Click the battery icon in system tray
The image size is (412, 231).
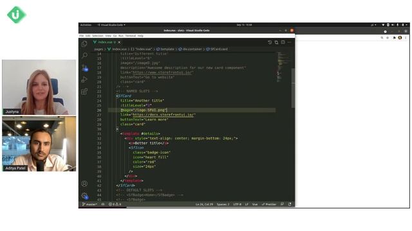[x=402, y=25]
